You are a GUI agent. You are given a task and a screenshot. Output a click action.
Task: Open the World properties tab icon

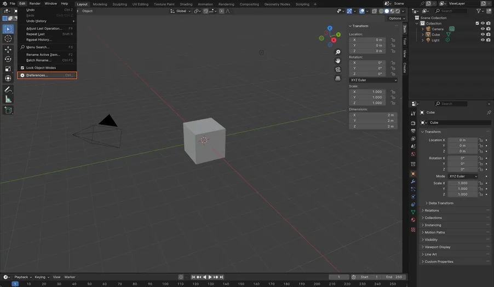coord(413,154)
